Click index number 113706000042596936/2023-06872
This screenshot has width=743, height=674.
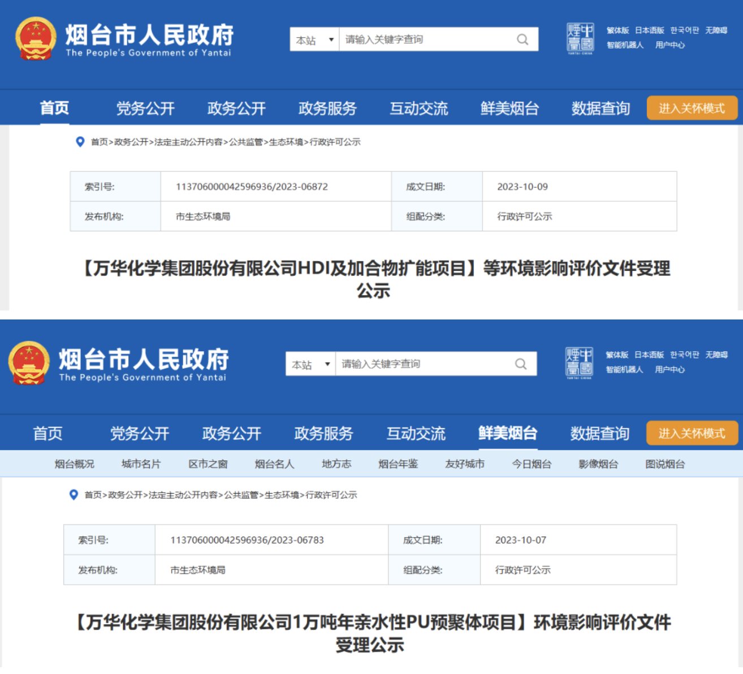click(x=252, y=187)
